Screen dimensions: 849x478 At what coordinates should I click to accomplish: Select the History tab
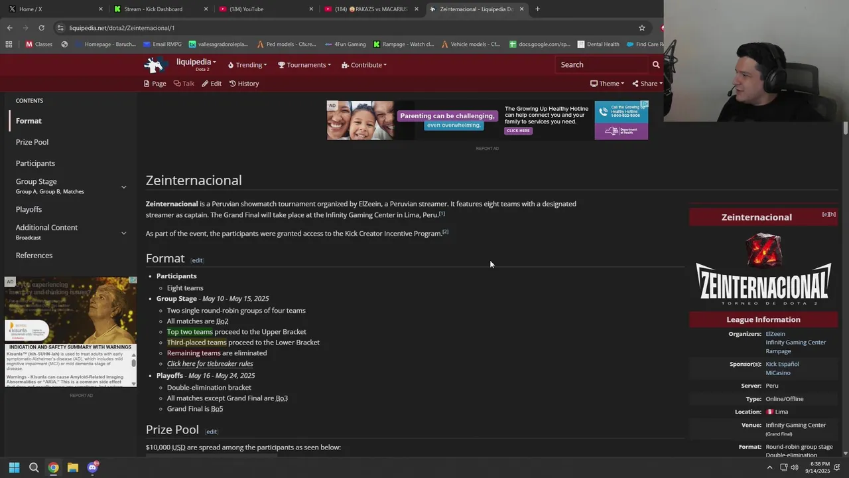coord(244,84)
